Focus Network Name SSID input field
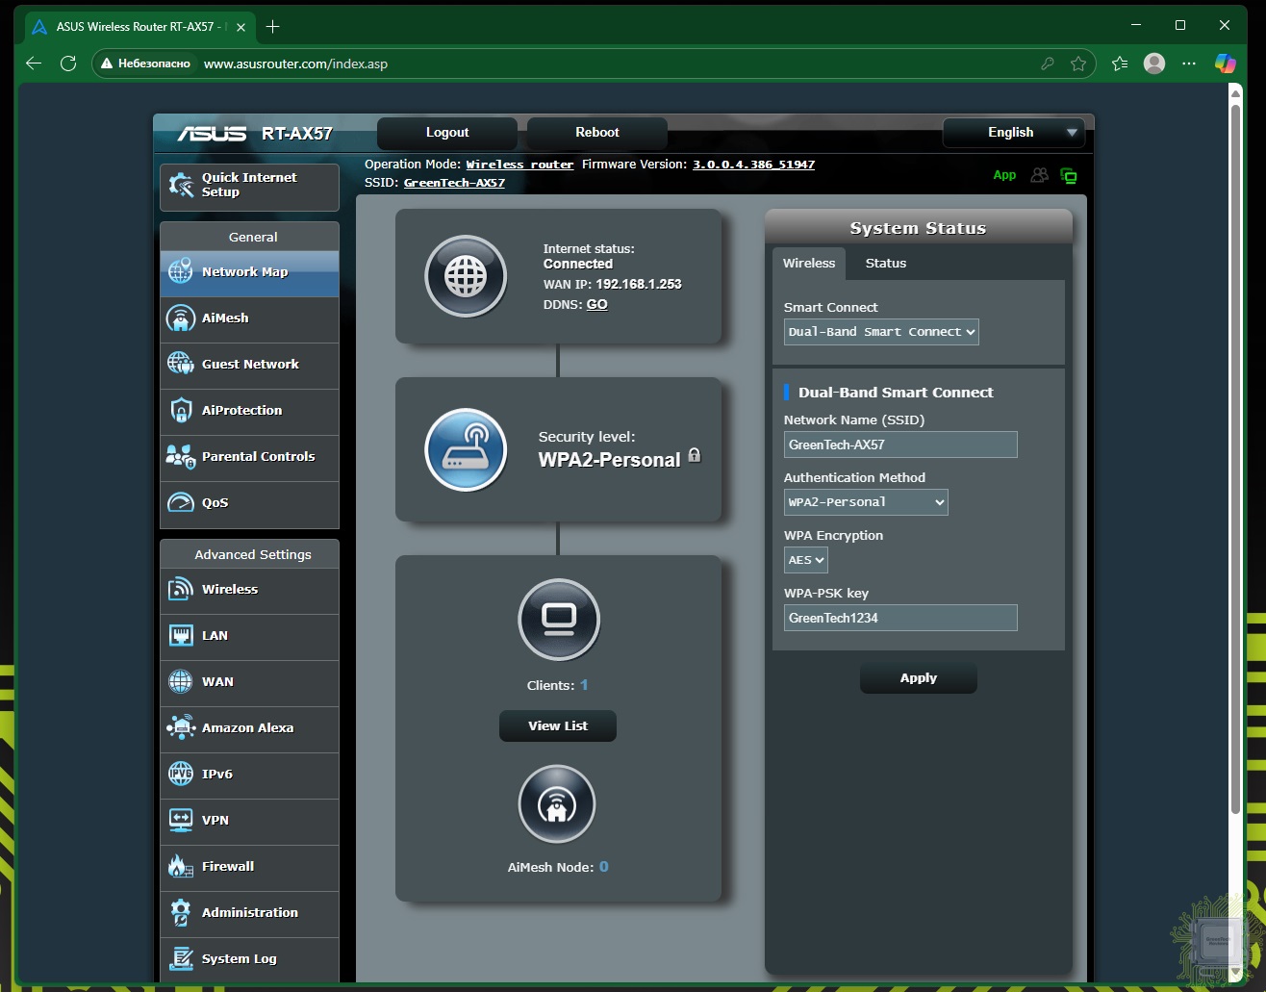The width and height of the screenshot is (1266, 992). pyautogui.click(x=901, y=445)
